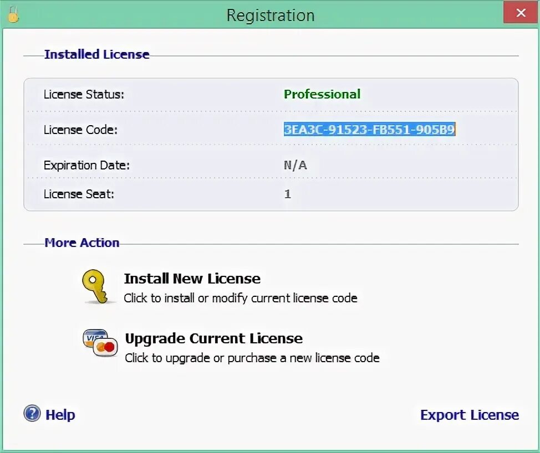This screenshot has height=453, width=540.
Task: Click the More Action heading
Action: tap(82, 243)
